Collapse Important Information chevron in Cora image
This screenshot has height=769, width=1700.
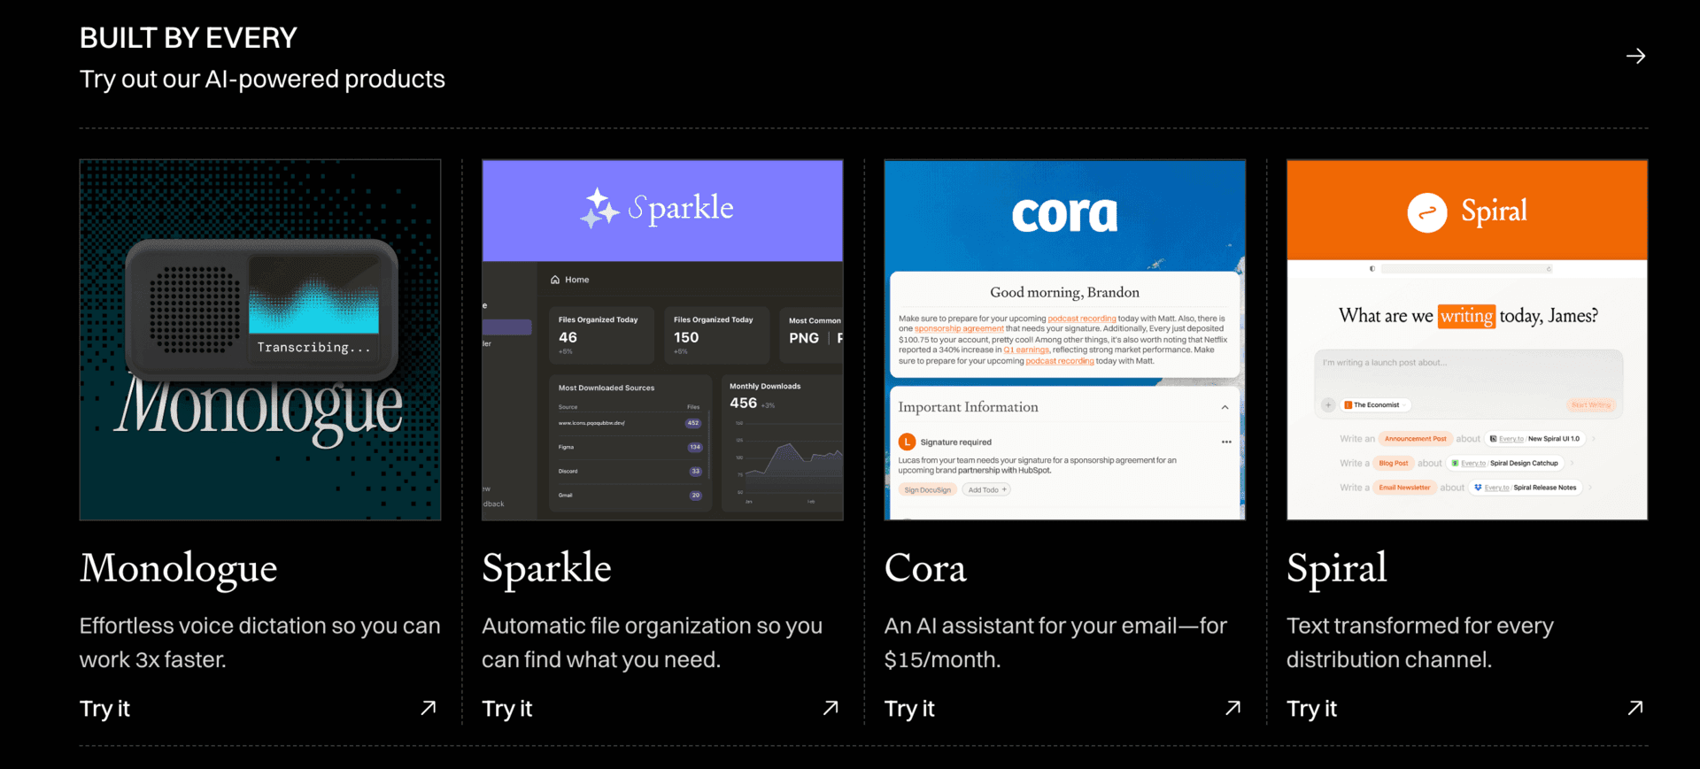1225,407
